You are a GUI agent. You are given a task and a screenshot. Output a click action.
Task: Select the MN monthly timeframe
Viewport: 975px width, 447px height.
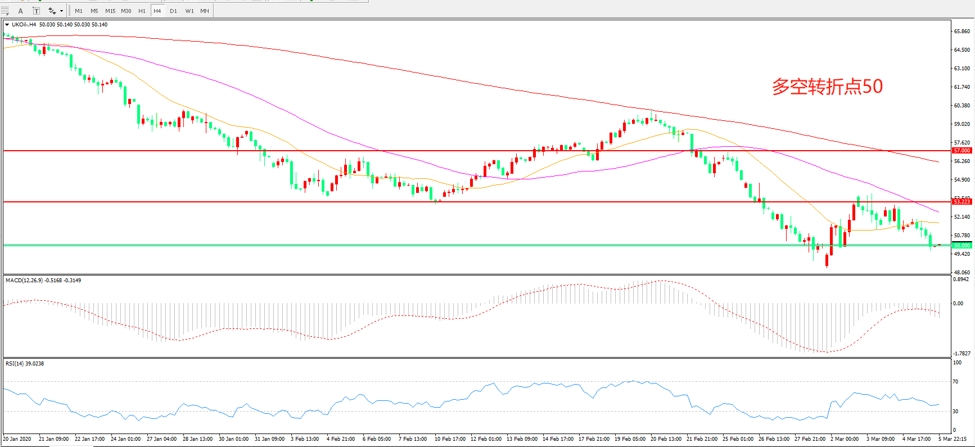(205, 11)
